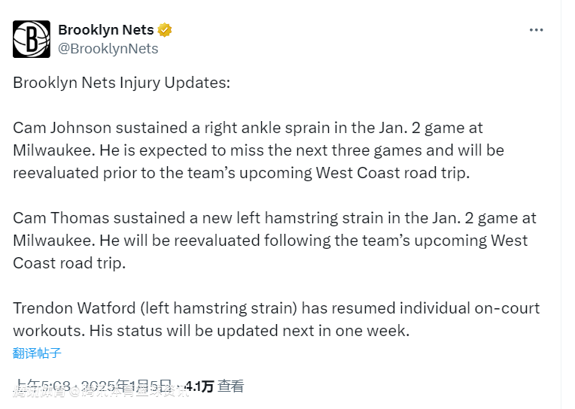The width and height of the screenshot is (575, 409).
Task: Click the gold verified badge
Action: pyautogui.click(x=165, y=30)
